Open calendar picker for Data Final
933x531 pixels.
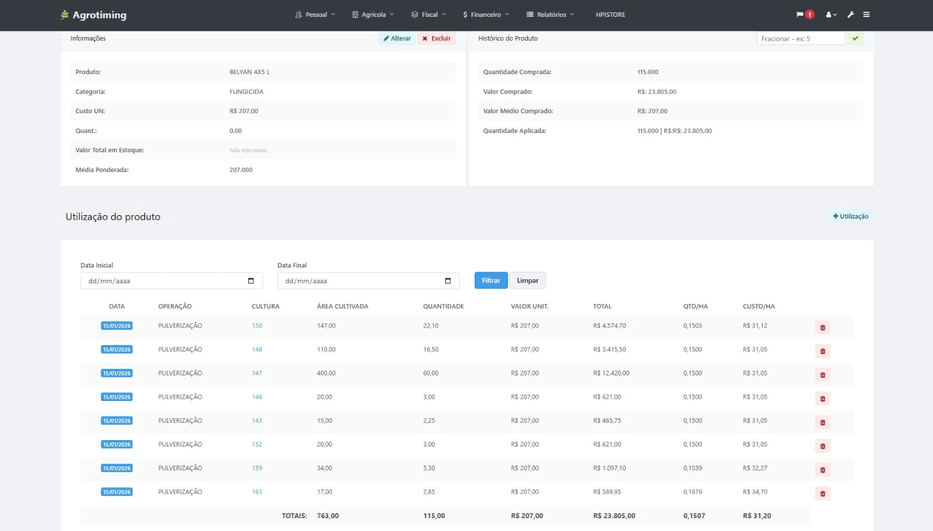point(448,281)
